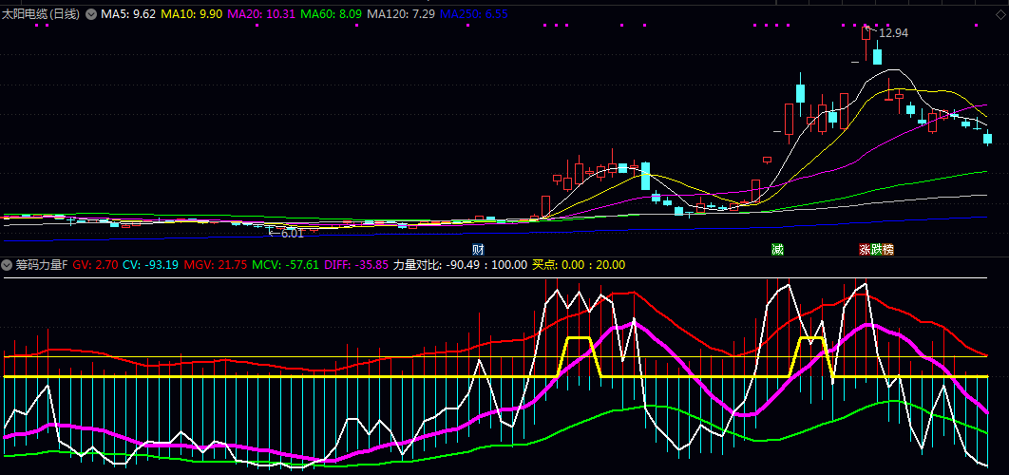Click the 筹码力量F indicator name
The height and width of the screenshot is (475, 1009).
point(42,265)
